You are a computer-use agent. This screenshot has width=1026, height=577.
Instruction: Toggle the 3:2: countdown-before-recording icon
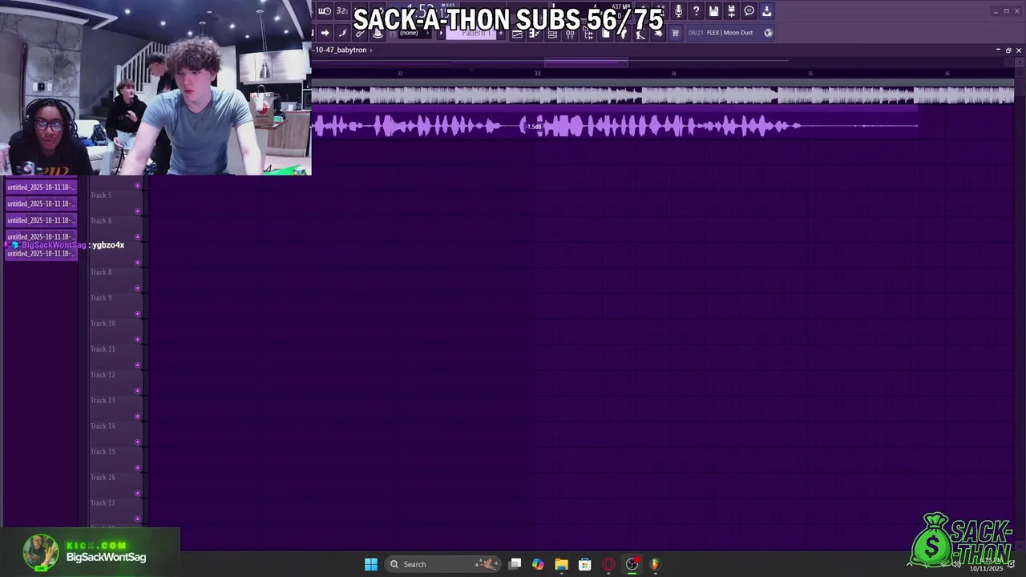[342, 11]
